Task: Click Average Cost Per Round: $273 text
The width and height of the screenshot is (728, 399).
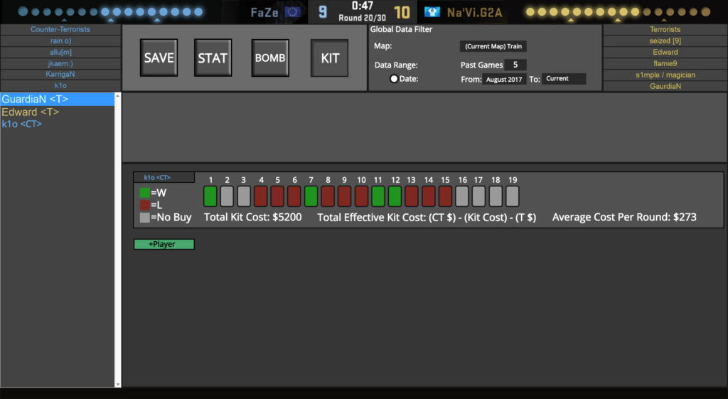Action: click(624, 217)
